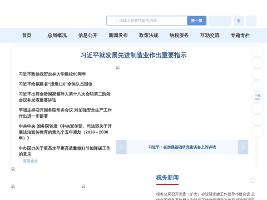Open headline 习近平就发展先进制造业作出重要指示
Viewport: 267px width, 200px height.
point(133,55)
